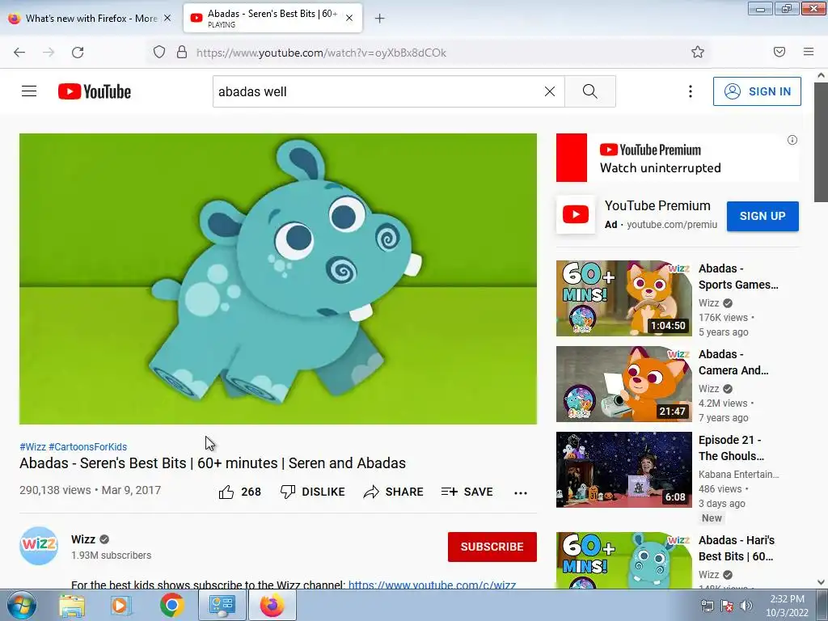Like the video with thumbs up
This screenshot has width=828, height=621.
(239, 492)
